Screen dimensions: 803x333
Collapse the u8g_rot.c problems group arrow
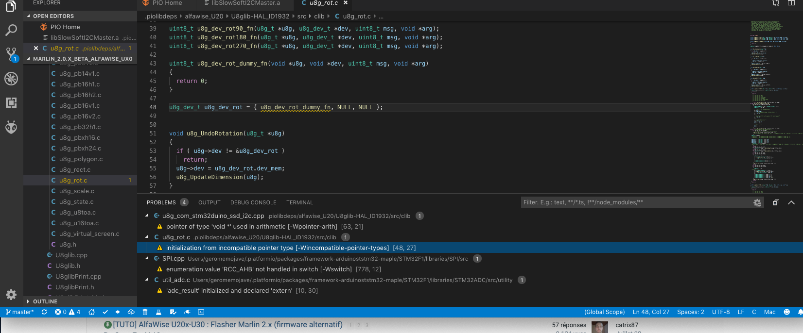147,237
